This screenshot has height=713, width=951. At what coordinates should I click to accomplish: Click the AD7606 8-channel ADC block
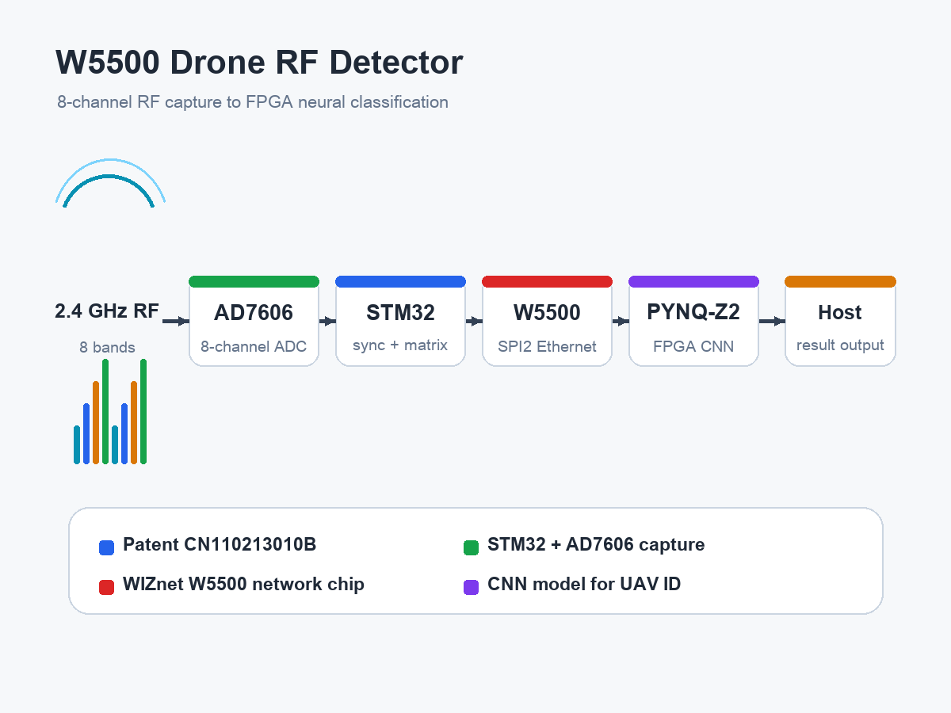click(254, 321)
